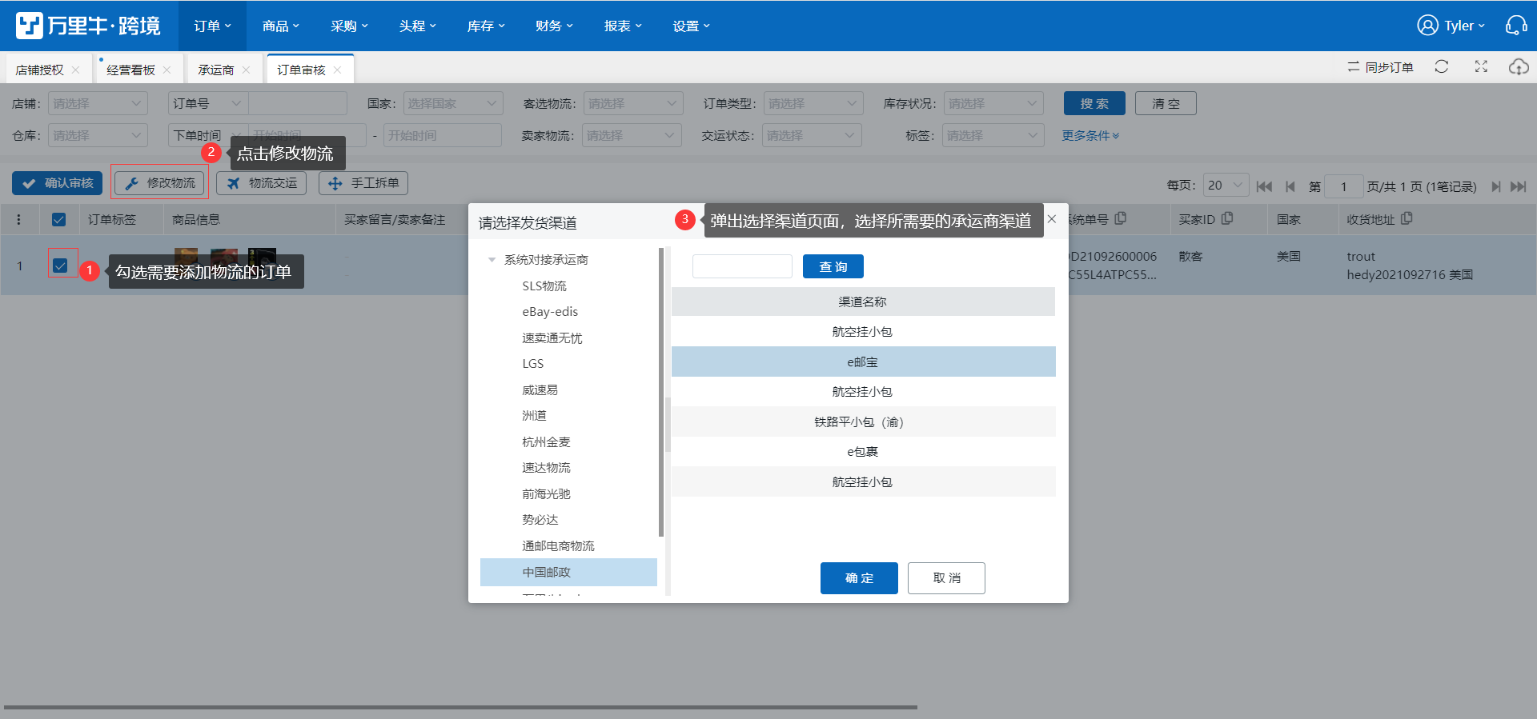
Task: Open the 订单号 field type dropdown
Action: [207, 103]
